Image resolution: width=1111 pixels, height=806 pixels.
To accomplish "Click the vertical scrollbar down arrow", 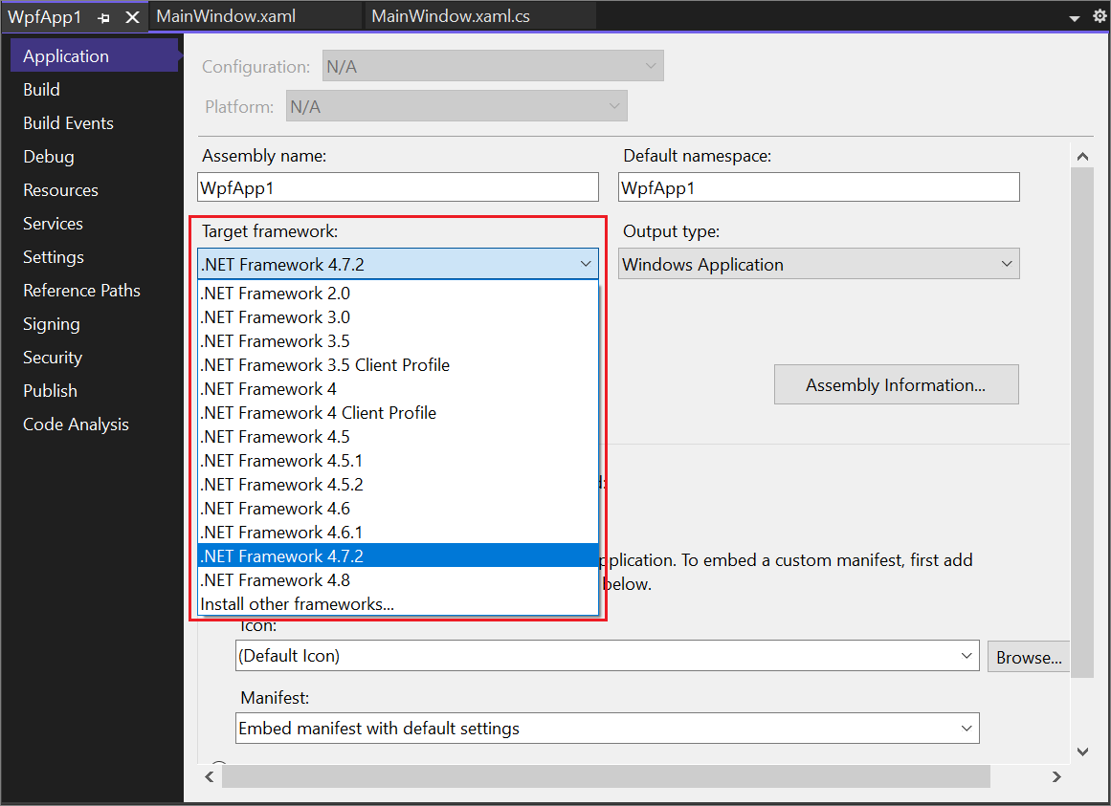I will pyautogui.click(x=1082, y=751).
